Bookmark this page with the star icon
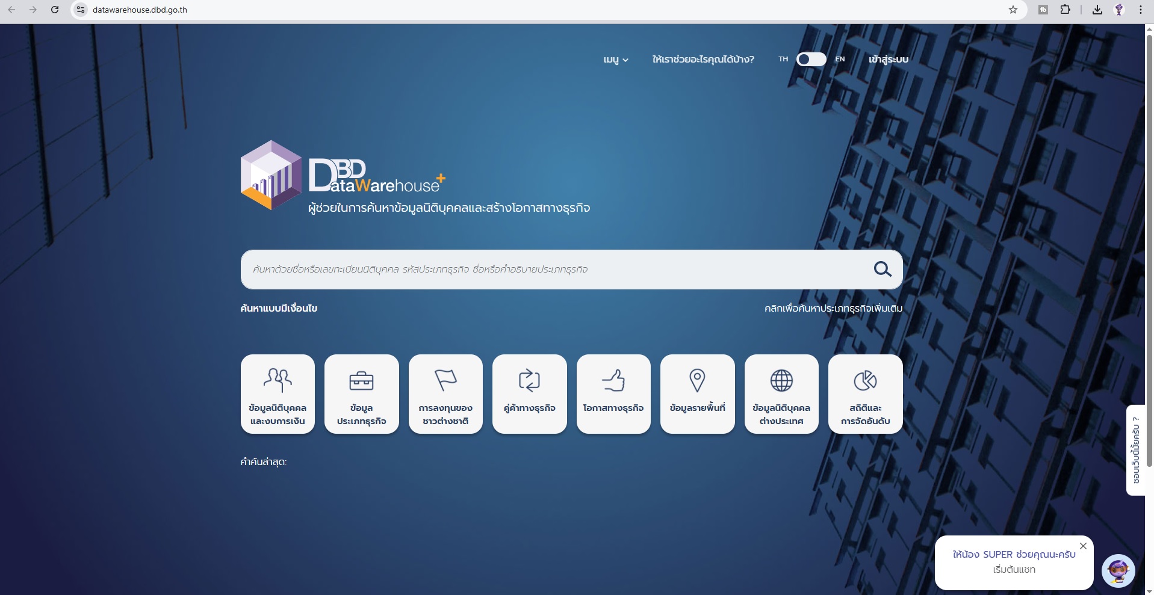Viewport: 1154px width, 595px height. coord(1013,10)
